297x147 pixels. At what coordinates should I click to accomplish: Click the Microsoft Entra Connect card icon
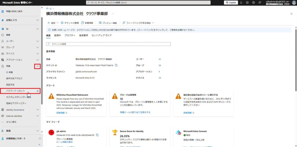(x=179, y=133)
